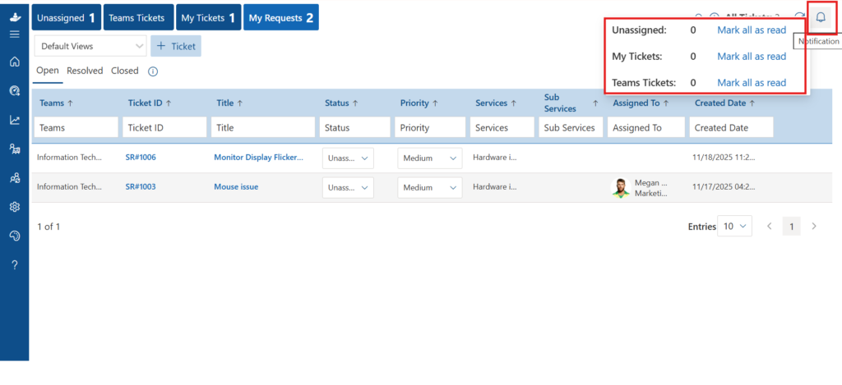Switch to the Resolved tab
The height and width of the screenshot is (385, 842).
coord(85,71)
